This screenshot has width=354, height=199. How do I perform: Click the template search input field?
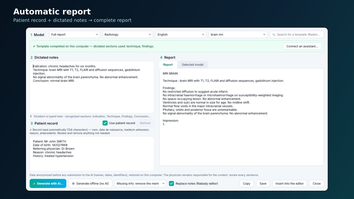tap(297, 35)
